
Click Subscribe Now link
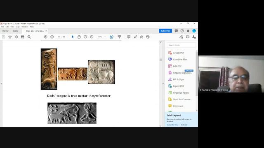click(172, 125)
